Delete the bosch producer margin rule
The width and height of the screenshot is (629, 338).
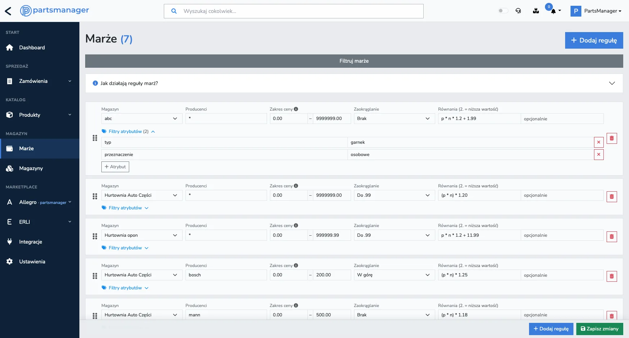click(x=612, y=276)
